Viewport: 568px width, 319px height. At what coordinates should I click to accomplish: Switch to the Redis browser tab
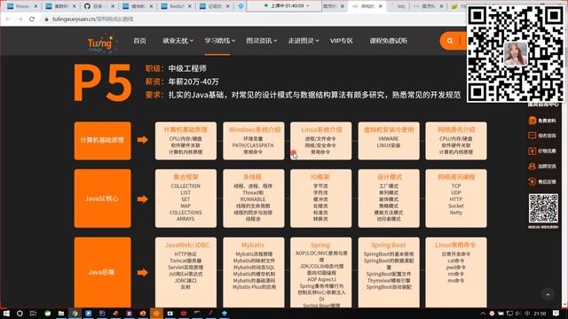[x=176, y=6]
